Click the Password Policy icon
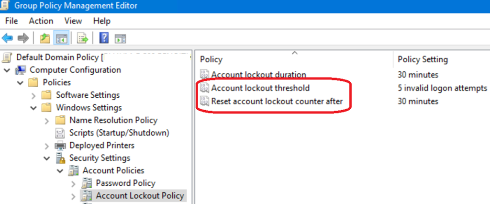The width and height of the screenshot is (490, 204). tap(87, 183)
